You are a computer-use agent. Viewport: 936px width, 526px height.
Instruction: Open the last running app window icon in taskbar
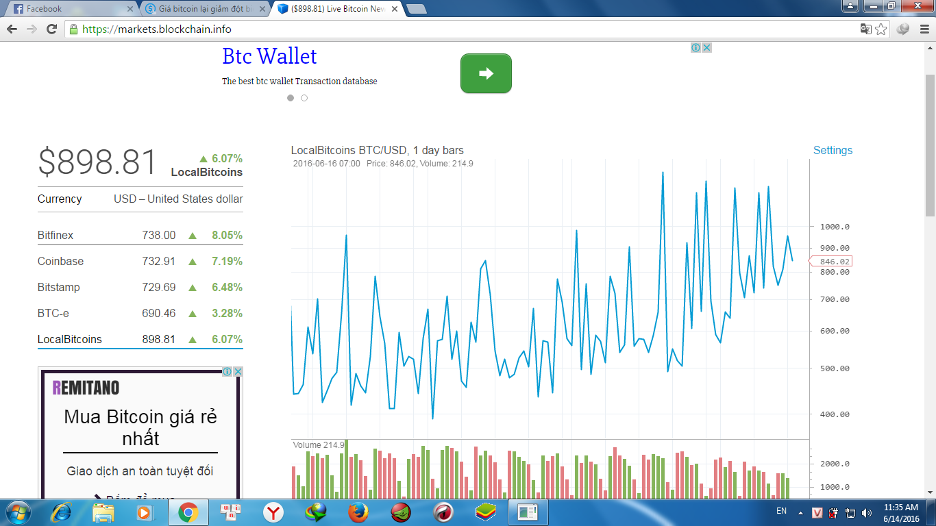pyautogui.click(x=528, y=512)
